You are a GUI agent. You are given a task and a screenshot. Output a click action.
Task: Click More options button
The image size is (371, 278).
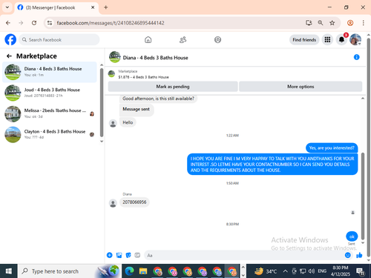point(301,87)
